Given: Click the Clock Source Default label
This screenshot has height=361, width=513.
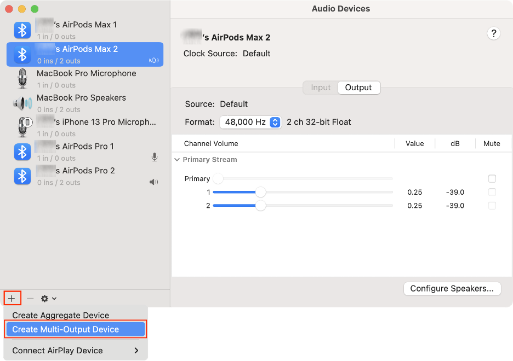Looking at the screenshot, I should [x=227, y=54].
